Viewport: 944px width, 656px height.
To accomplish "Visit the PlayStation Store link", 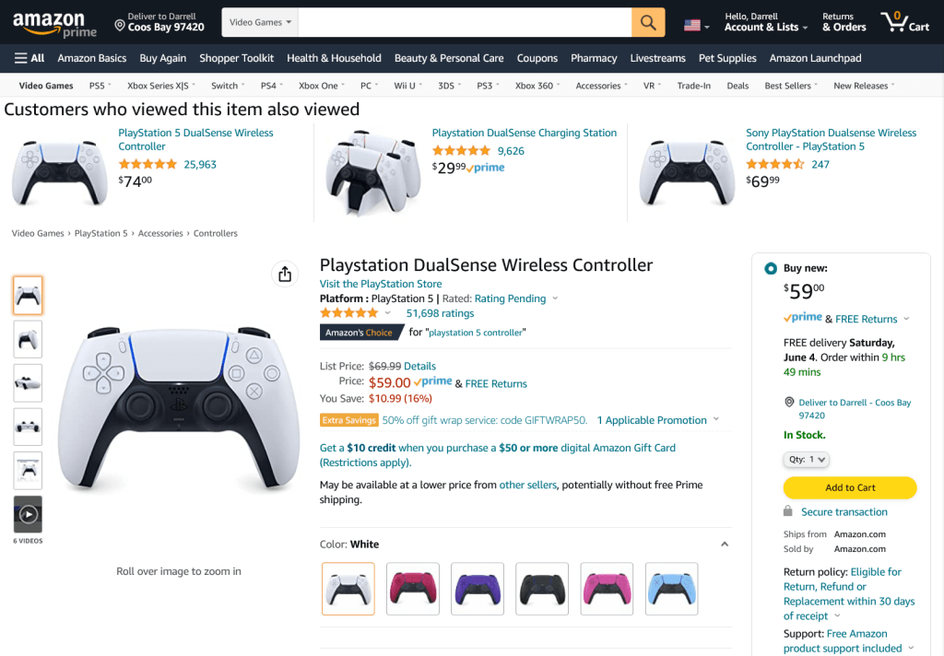I will tap(381, 284).
